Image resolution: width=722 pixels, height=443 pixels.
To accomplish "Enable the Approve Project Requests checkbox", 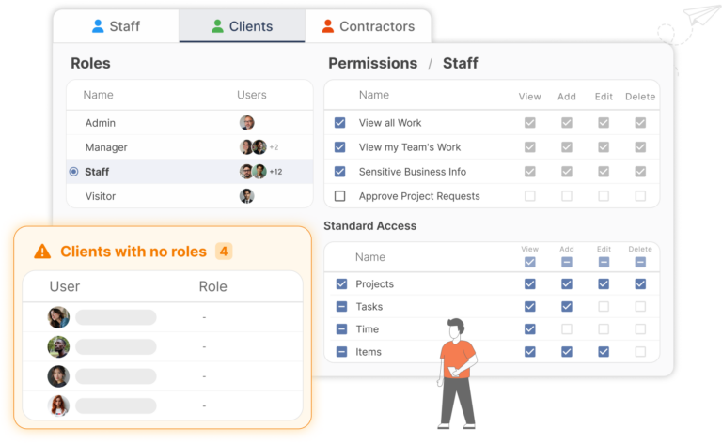I will point(340,196).
